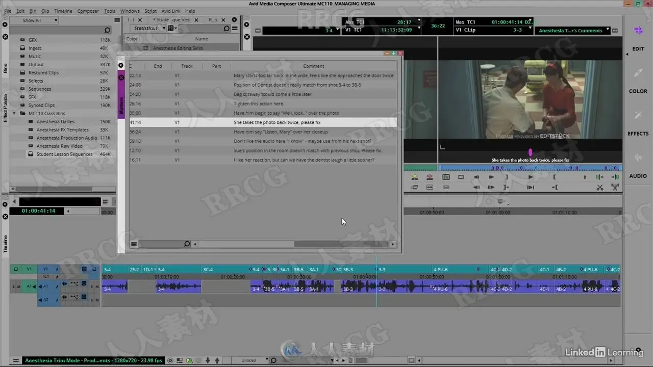Play the sequence in the Composer monitor
653x367 pixels.
[531, 177]
